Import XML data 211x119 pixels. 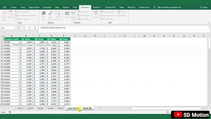click(122, 12)
